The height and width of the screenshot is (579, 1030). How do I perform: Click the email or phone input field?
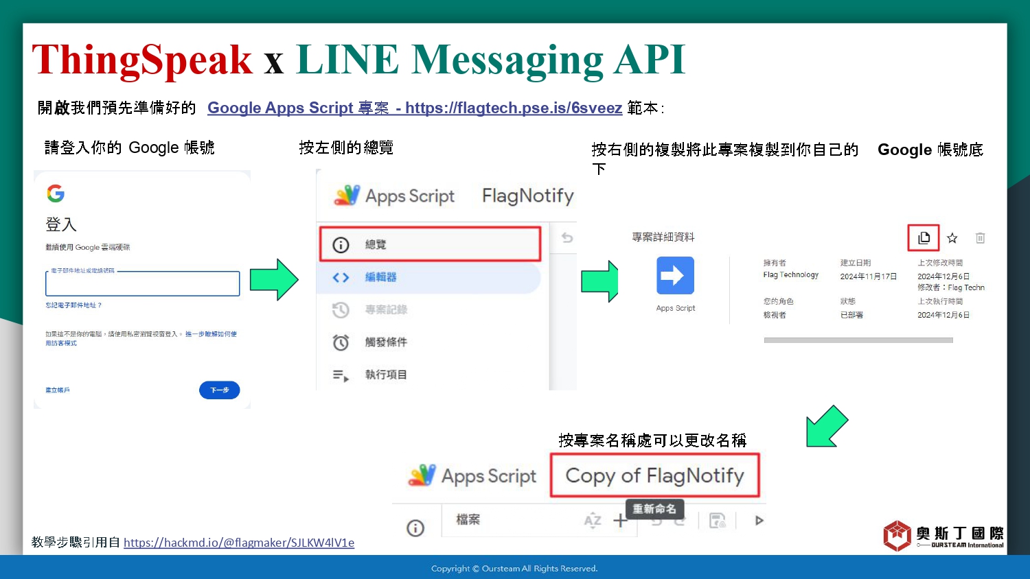pos(143,283)
